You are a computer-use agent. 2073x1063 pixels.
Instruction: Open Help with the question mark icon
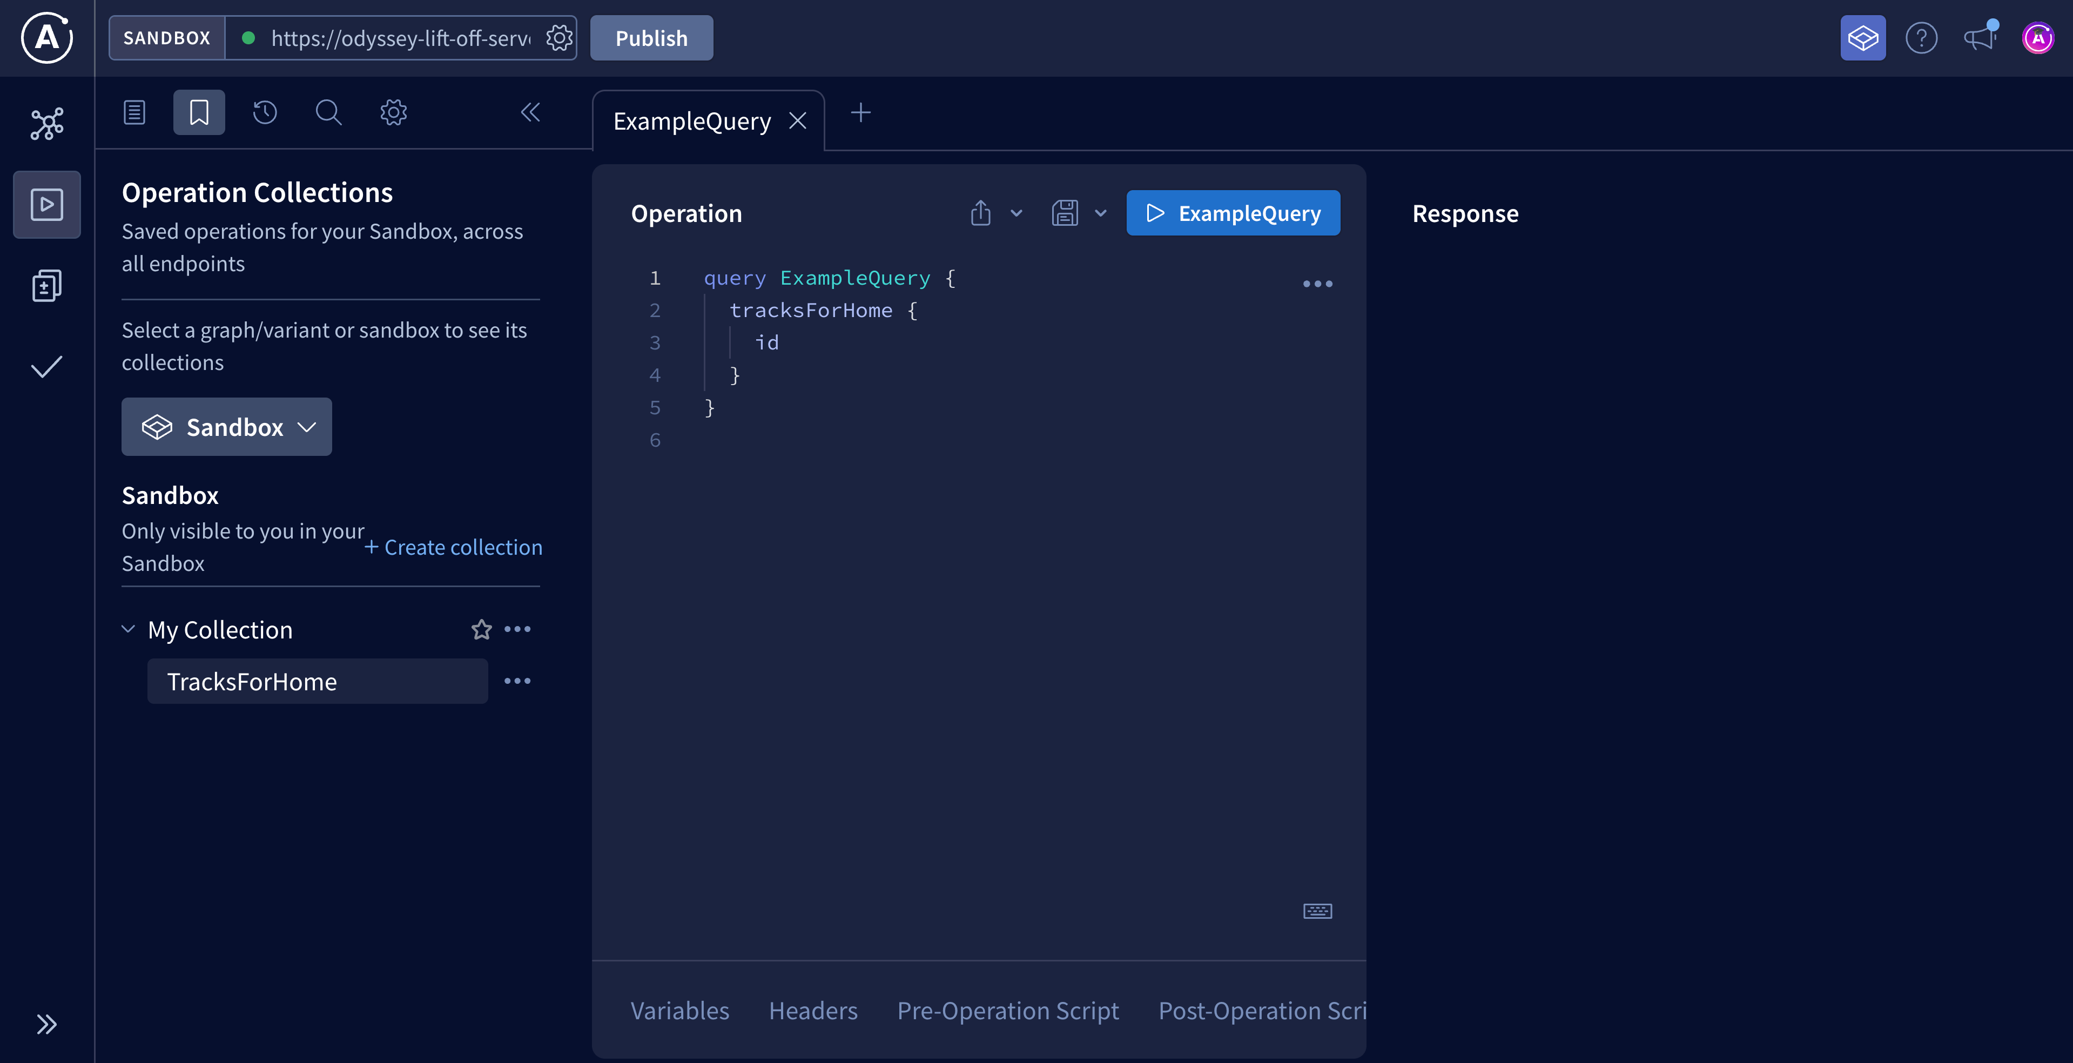click(1922, 37)
